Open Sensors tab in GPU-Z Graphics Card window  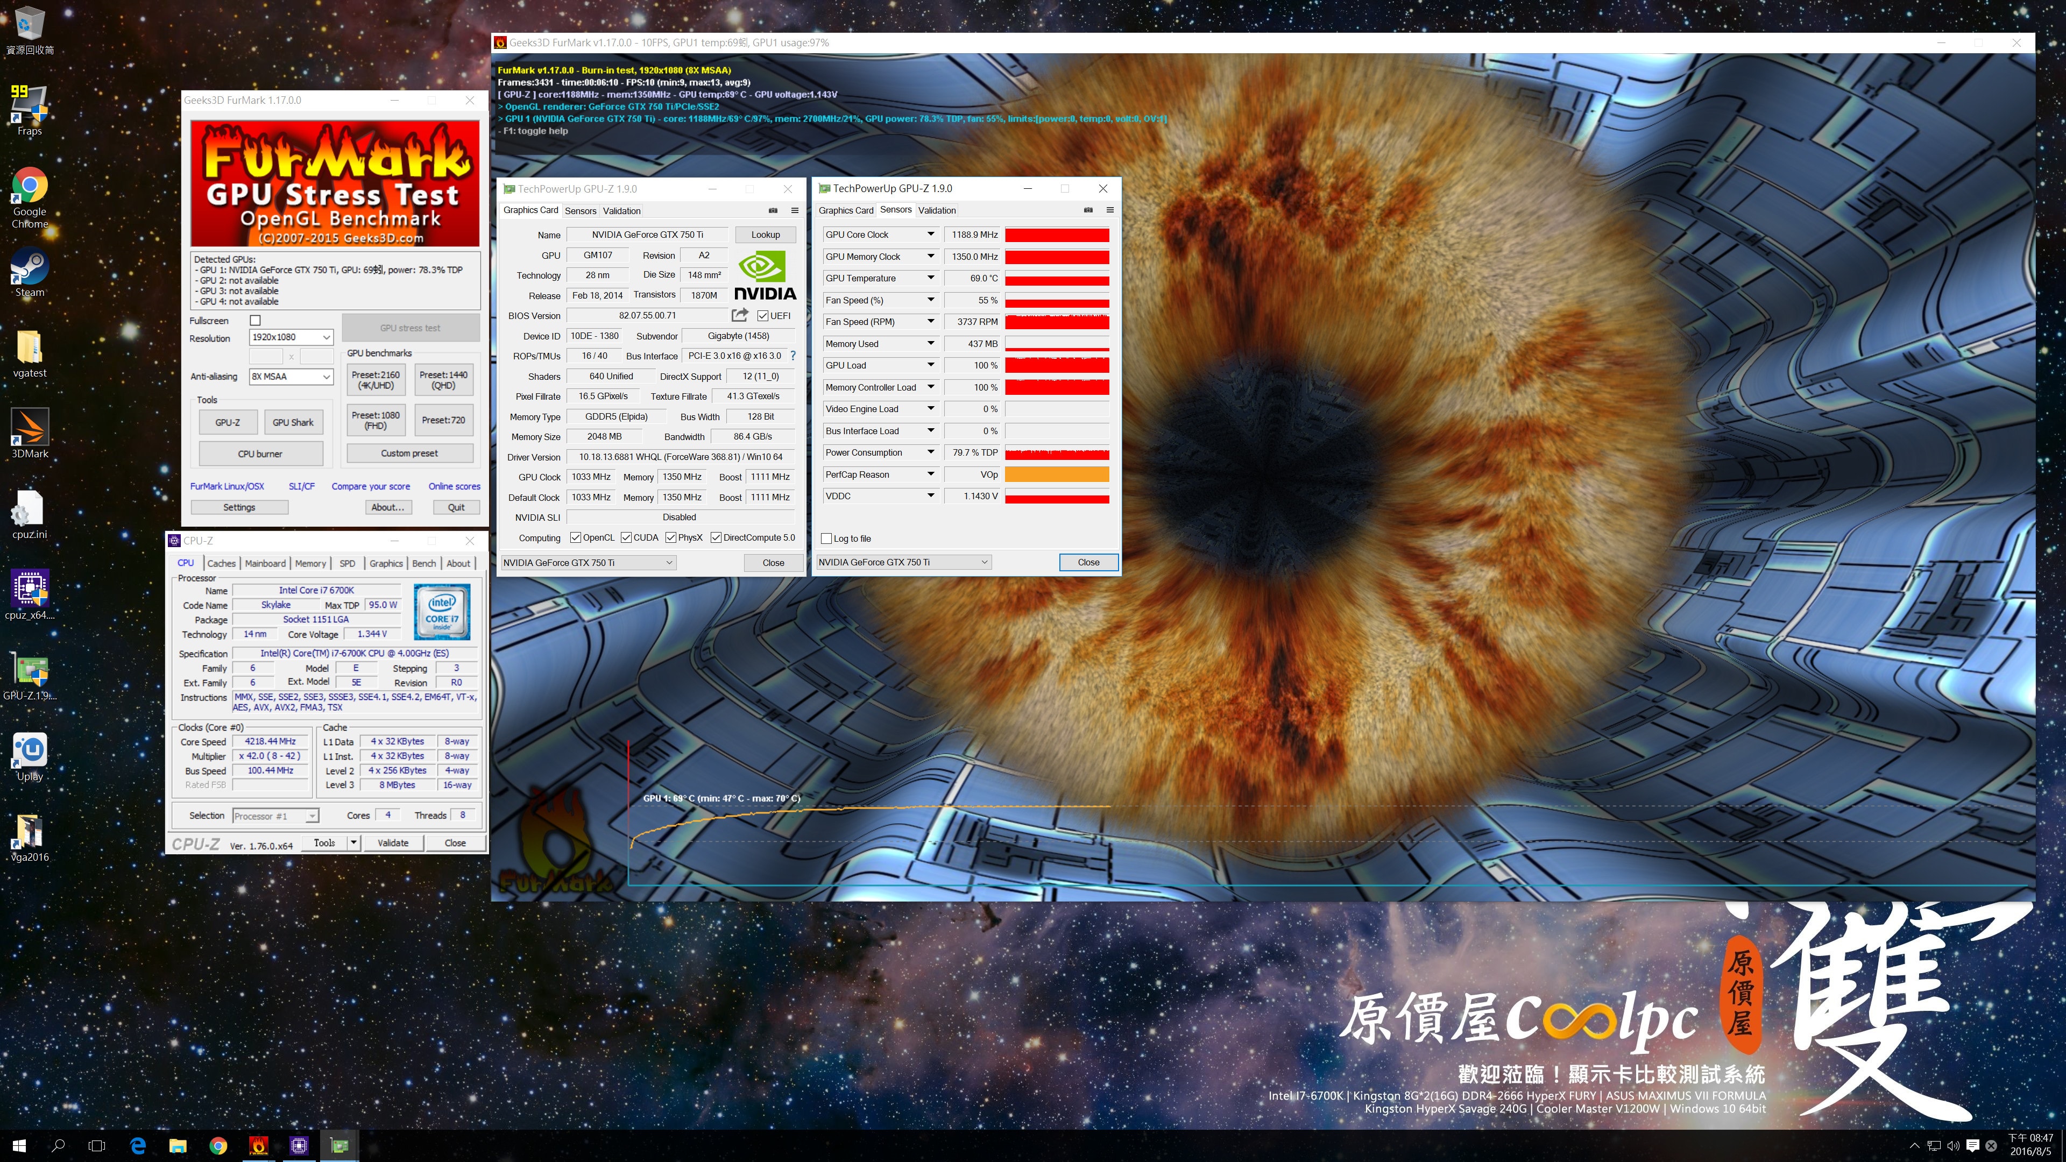click(581, 211)
